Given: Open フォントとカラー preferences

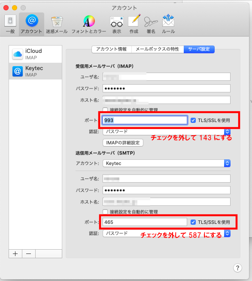Looking at the screenshot, I should click(x=89, y=24).
